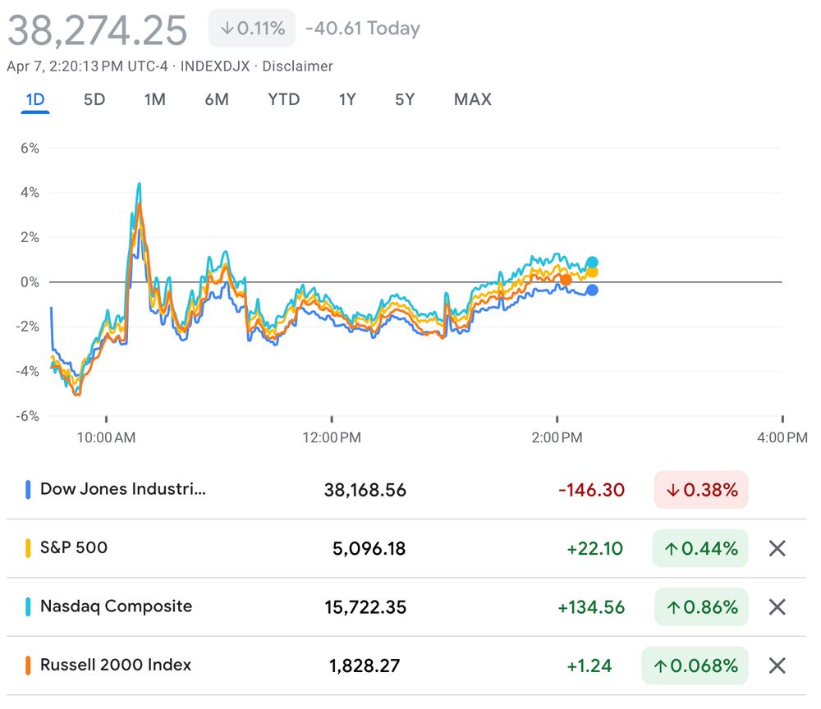This screenshot has height=709, width=821.
Task: Open the Russell 2000 Index name
Action: tap(116, 665)
